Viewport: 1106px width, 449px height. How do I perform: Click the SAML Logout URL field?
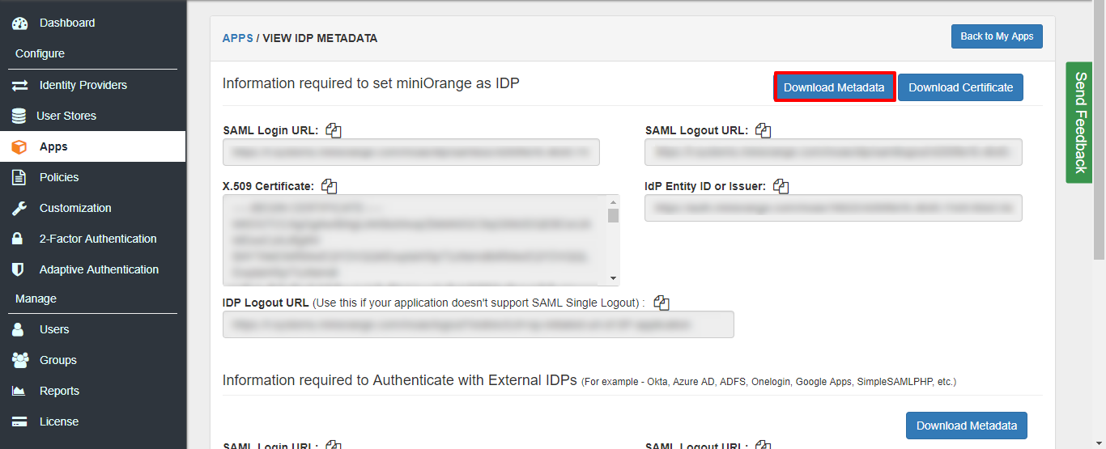833,152
